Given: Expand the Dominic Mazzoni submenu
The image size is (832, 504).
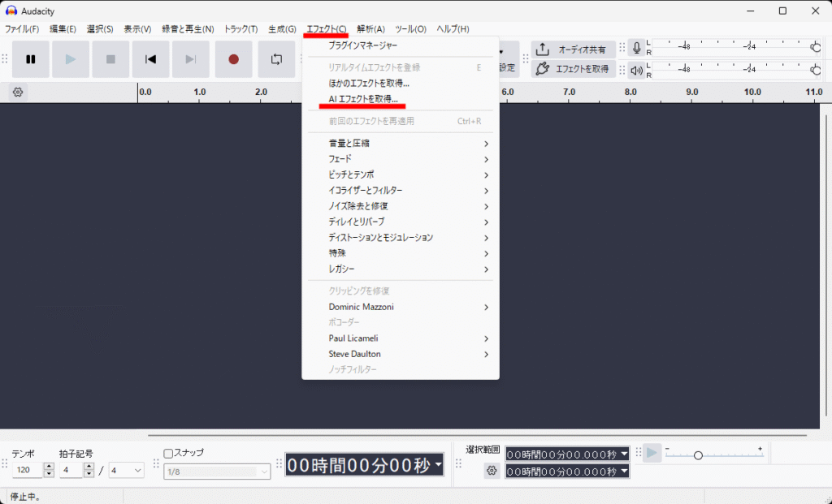Looking at the screenshot, I should coord(400,307).
